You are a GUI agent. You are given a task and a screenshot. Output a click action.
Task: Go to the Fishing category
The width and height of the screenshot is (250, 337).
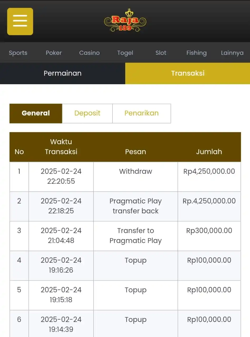pos(196,53)
